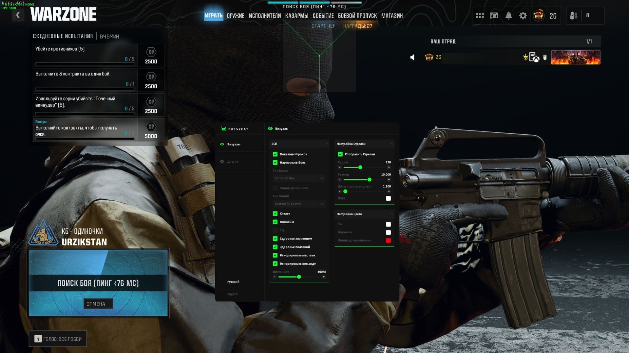The image size is (629, 353).
Task: Click the speaker mute icon in the squad panel
Action: [x=412, y=58]
